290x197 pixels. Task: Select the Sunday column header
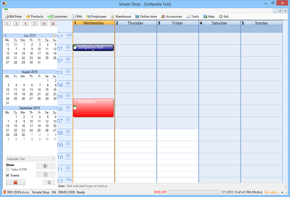pos(261,23)
